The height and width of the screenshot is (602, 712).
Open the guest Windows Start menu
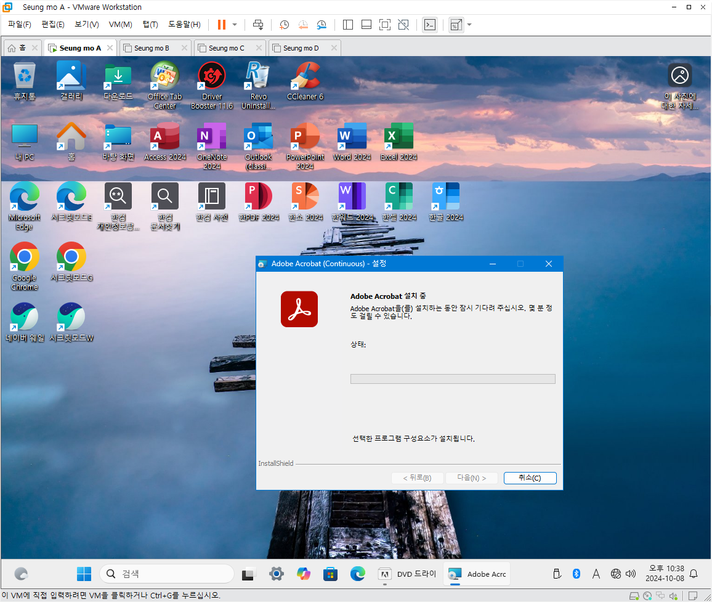[x=84, y=574]
